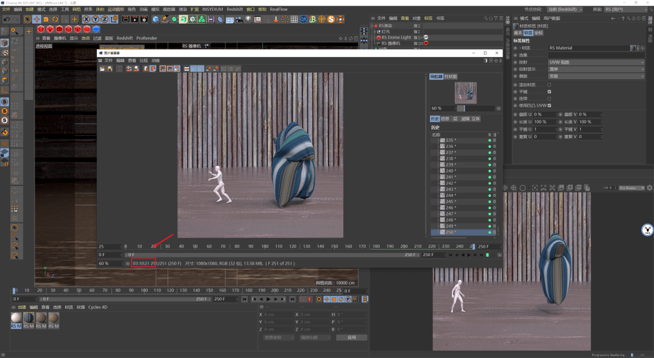Click the 应用 button in coordinates panel
Viewport: 654px width, 358px height.
351,337
